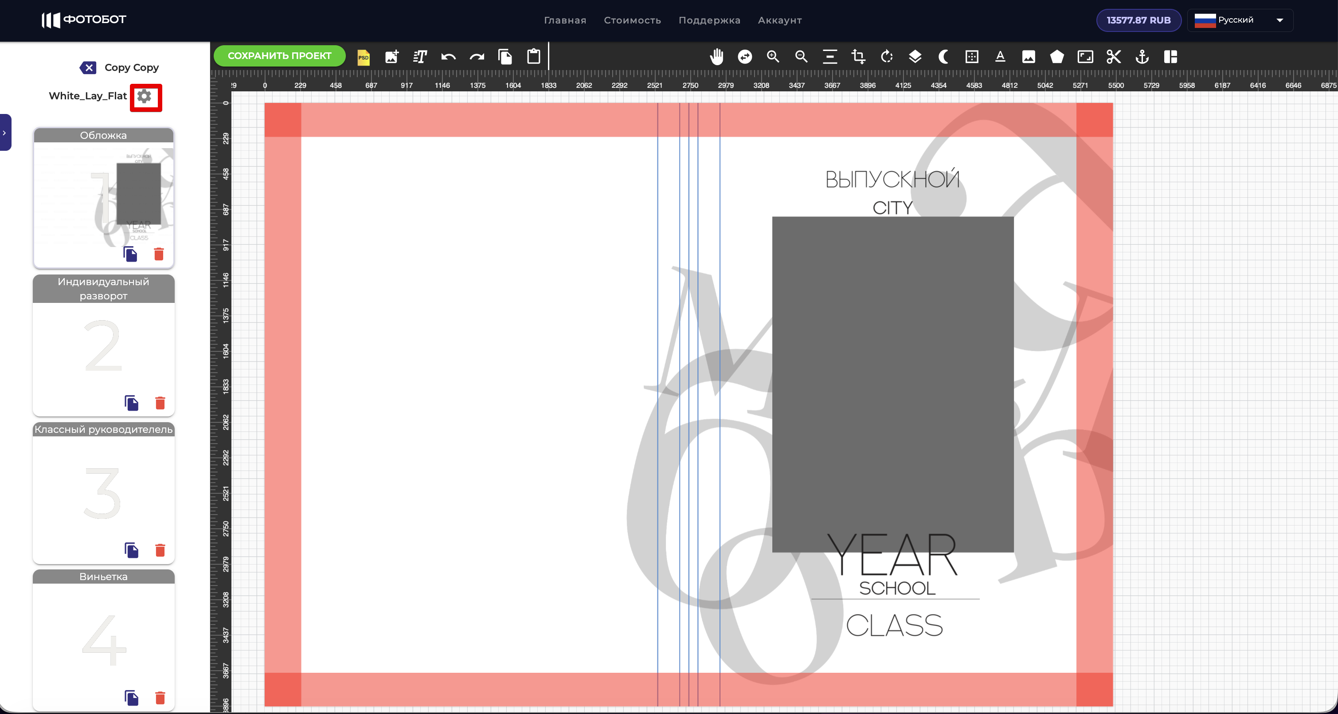Duplicate the Индивидуальный разворот page
Screen dimensions: 1338x714
click(131, 403)
